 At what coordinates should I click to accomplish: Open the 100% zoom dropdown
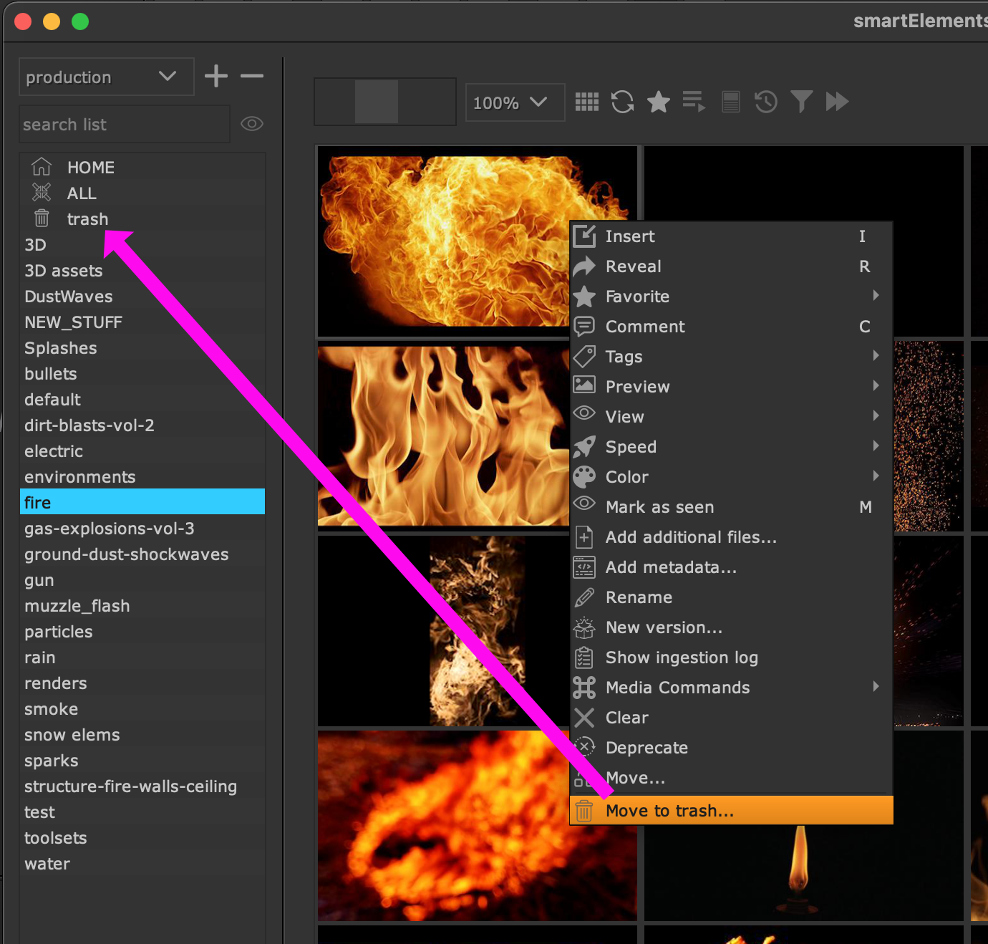tap(514, 102)
